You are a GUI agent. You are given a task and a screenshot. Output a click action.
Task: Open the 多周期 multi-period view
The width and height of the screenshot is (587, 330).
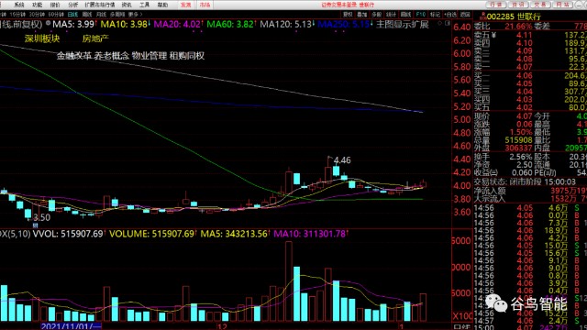point(117,15)
